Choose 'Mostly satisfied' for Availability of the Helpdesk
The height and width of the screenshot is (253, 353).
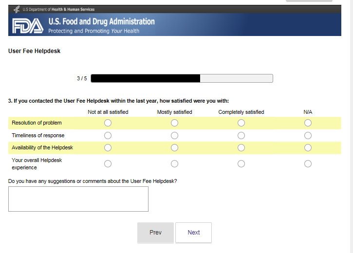click(x=174, y=147)
